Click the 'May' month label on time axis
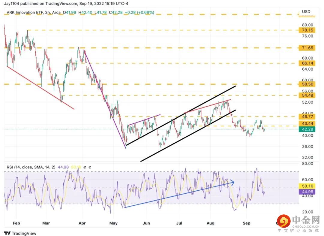Image resolution: width=324 pixels, height=236 pixels. (113, 223)
